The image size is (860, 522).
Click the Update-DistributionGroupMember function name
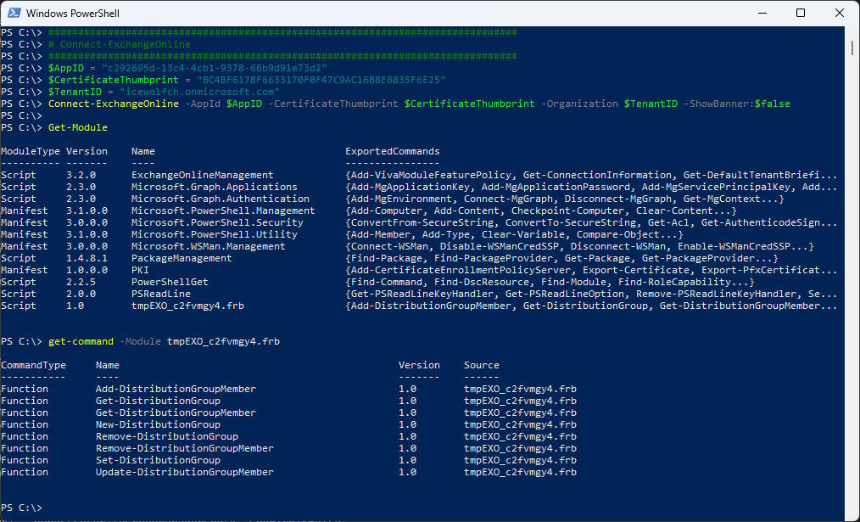point(185,473)
